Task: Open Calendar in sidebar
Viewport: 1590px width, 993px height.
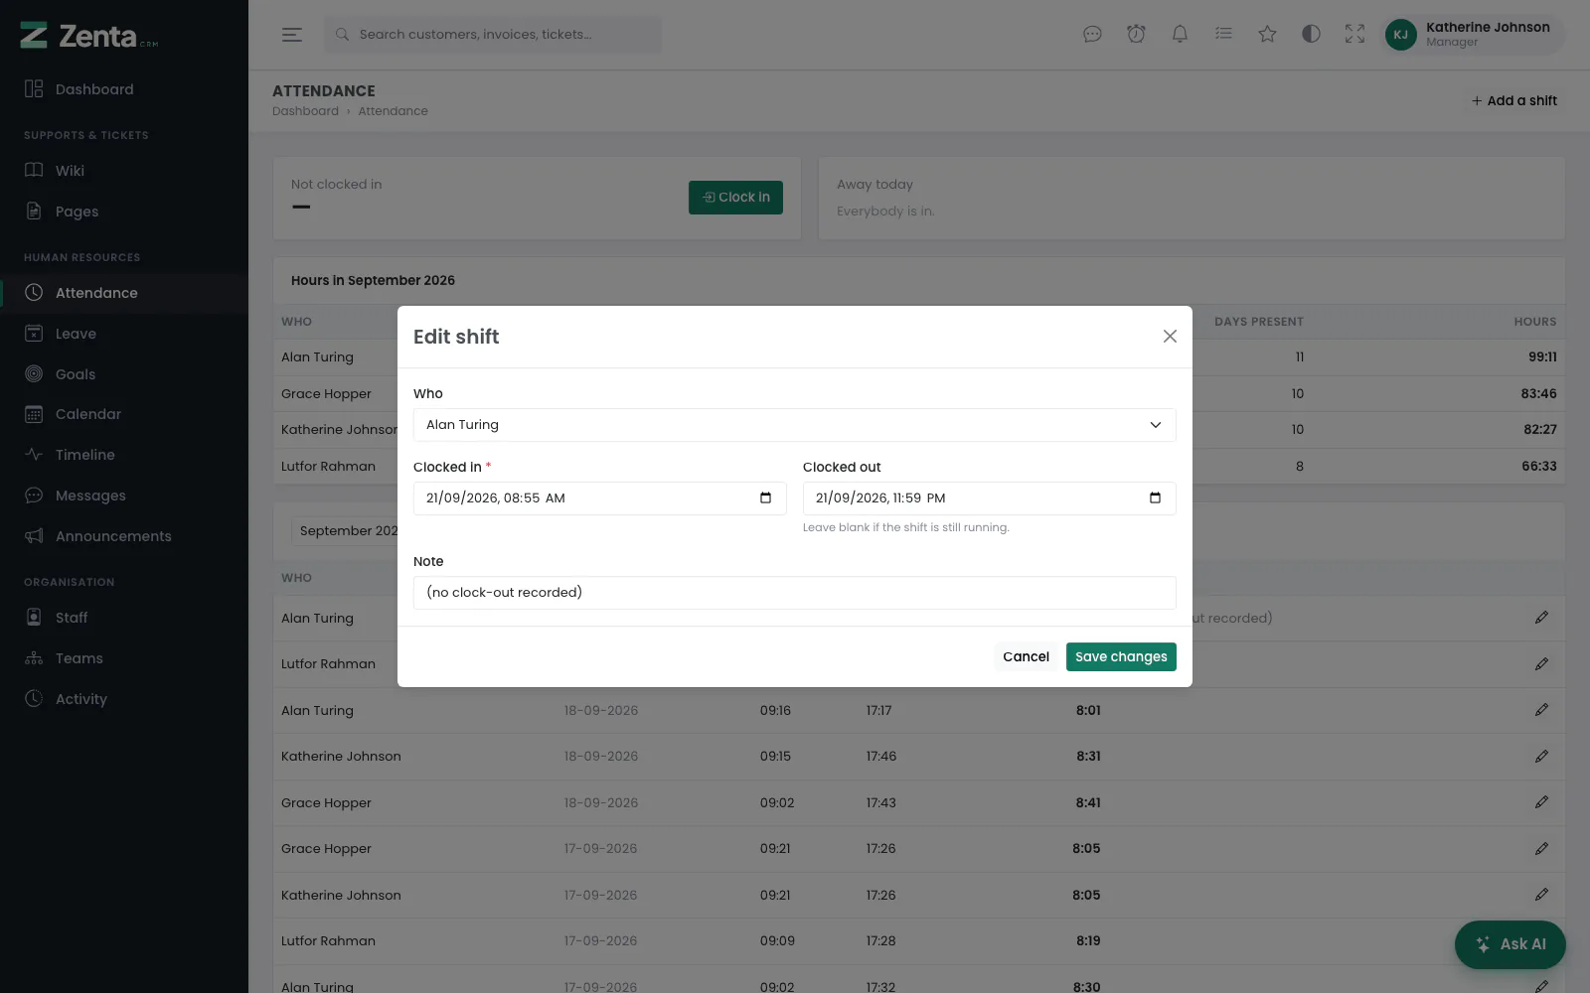Action: 124,414
